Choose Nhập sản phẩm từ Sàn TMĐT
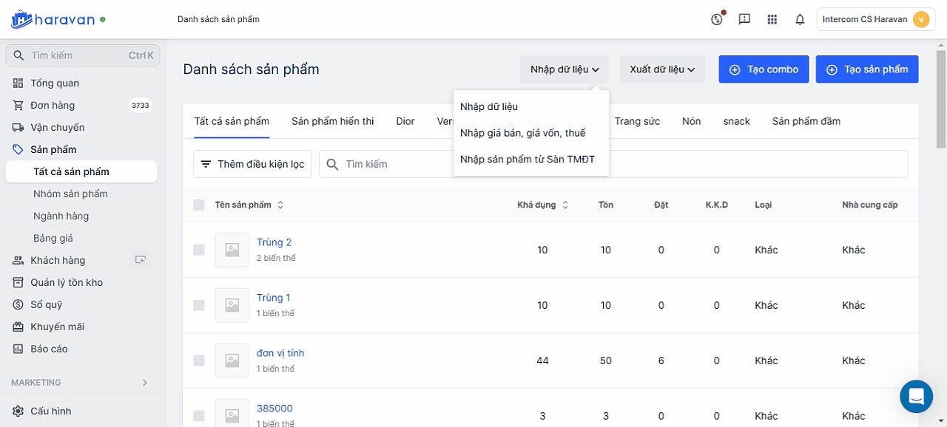 [x=527, y=159]
